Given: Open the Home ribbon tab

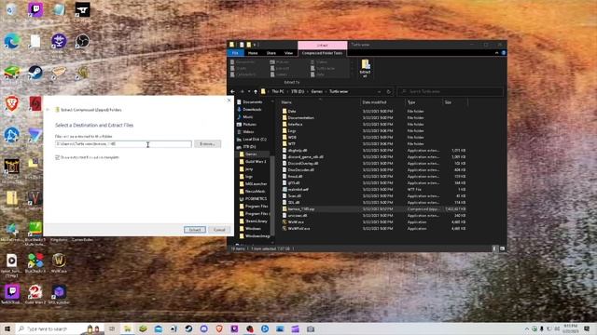Looking at the screenshot, I should click(253, 53).
